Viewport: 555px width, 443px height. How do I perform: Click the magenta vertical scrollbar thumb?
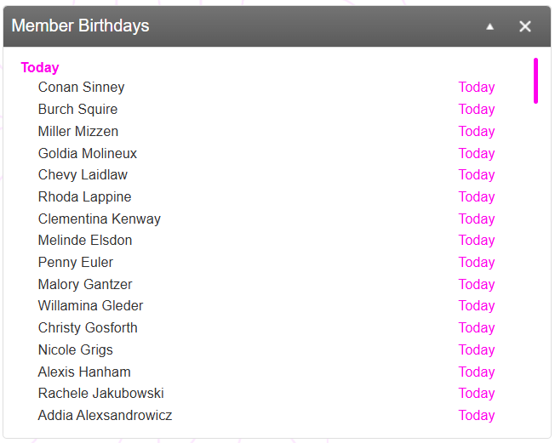[x=535, y=81]
